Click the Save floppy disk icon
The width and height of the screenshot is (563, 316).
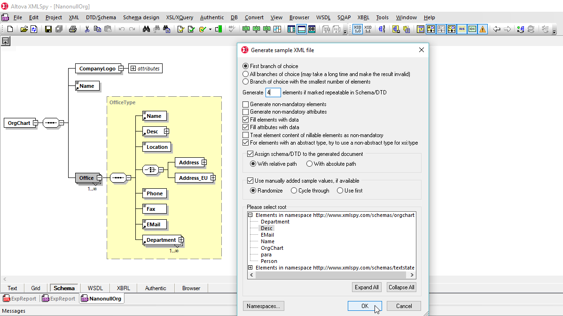[x=48, y=29]
